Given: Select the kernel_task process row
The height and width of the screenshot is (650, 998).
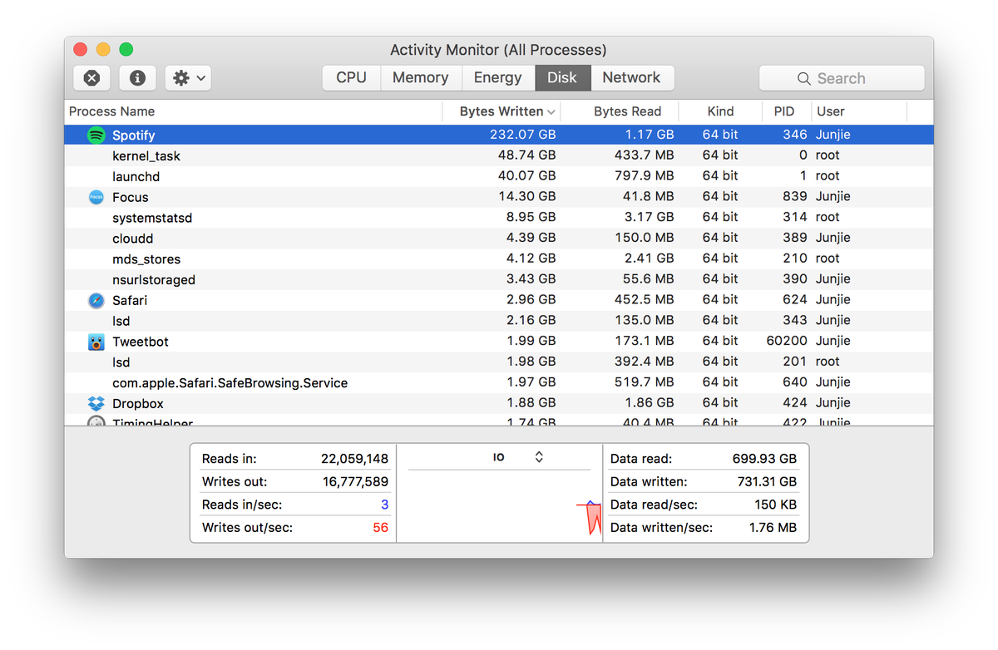Looking at the screenshot, I should point(499,155).
